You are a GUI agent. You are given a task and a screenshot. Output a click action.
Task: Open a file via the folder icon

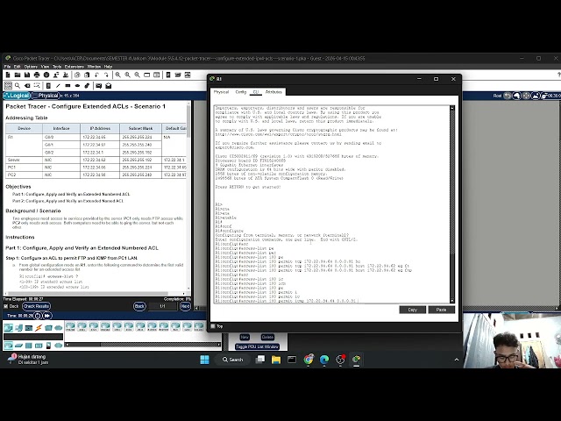pos(18,75)
